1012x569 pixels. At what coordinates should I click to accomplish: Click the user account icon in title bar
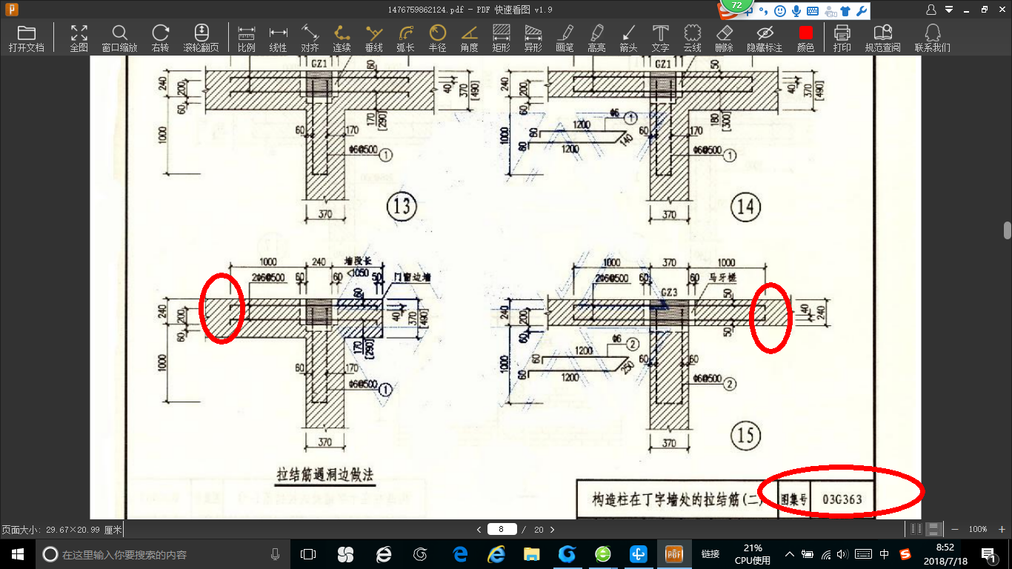931,10
